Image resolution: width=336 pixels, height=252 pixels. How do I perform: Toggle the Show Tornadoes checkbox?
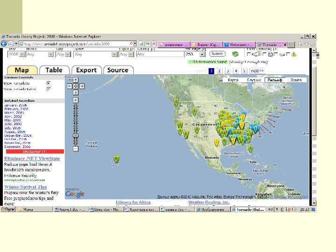49,83
